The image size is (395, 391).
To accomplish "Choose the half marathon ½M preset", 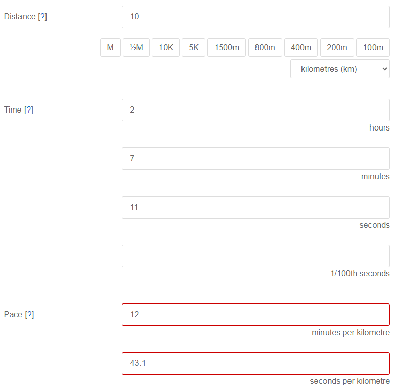I will [x=136, y=48].
